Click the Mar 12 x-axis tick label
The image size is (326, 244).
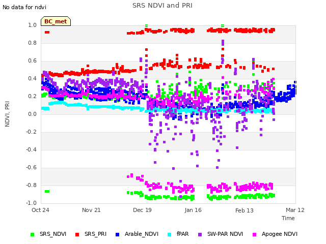coord(295,210)
